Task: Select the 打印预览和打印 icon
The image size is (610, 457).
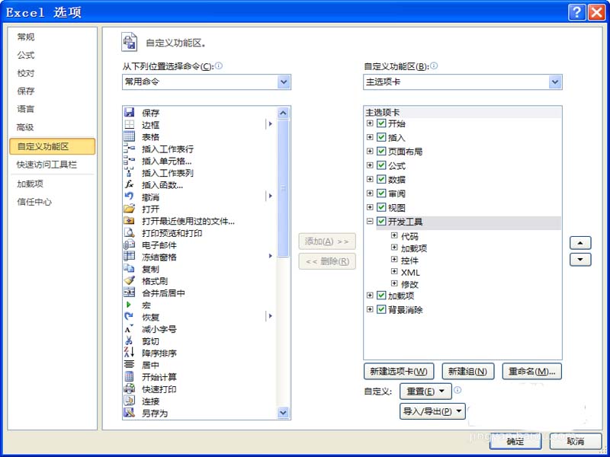Action: coord(129,233)
